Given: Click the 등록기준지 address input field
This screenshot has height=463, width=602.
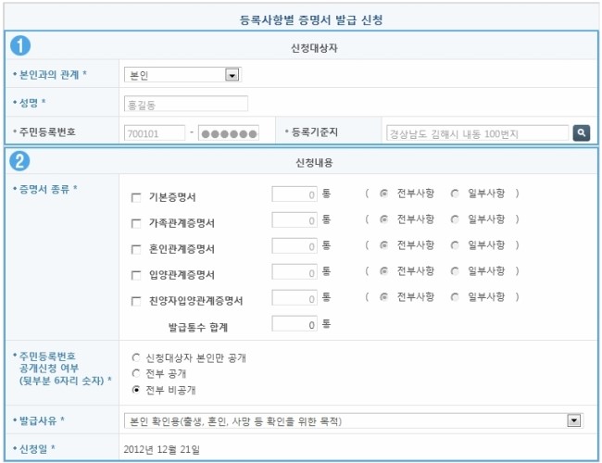Looking at the screenshot, I should [x=477, y=132].
